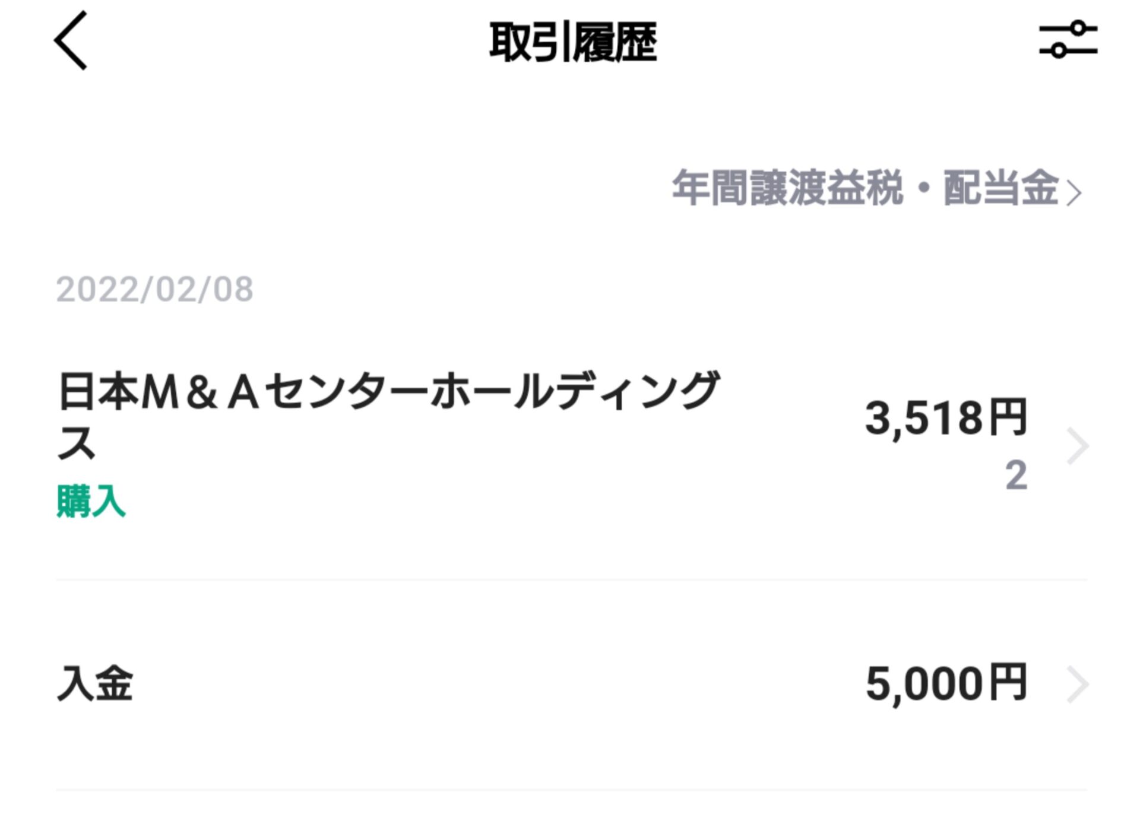Click the green 購入 label

(91, 502)
